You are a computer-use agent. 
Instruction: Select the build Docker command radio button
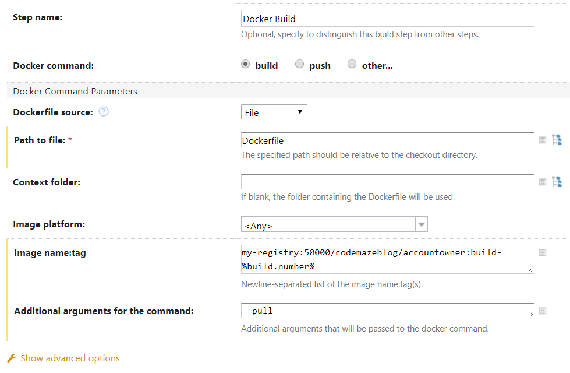pyautogui.click(x=246, y=65)
